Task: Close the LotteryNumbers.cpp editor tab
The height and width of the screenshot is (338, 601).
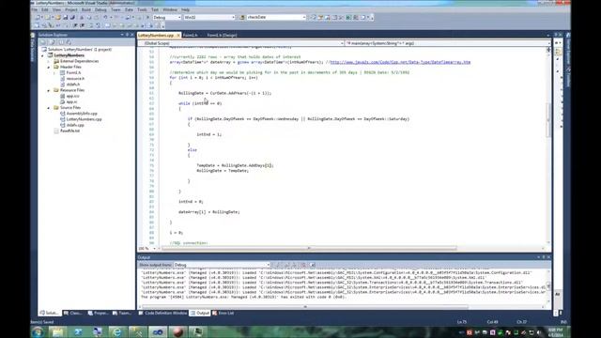Action: click(178, 36)
